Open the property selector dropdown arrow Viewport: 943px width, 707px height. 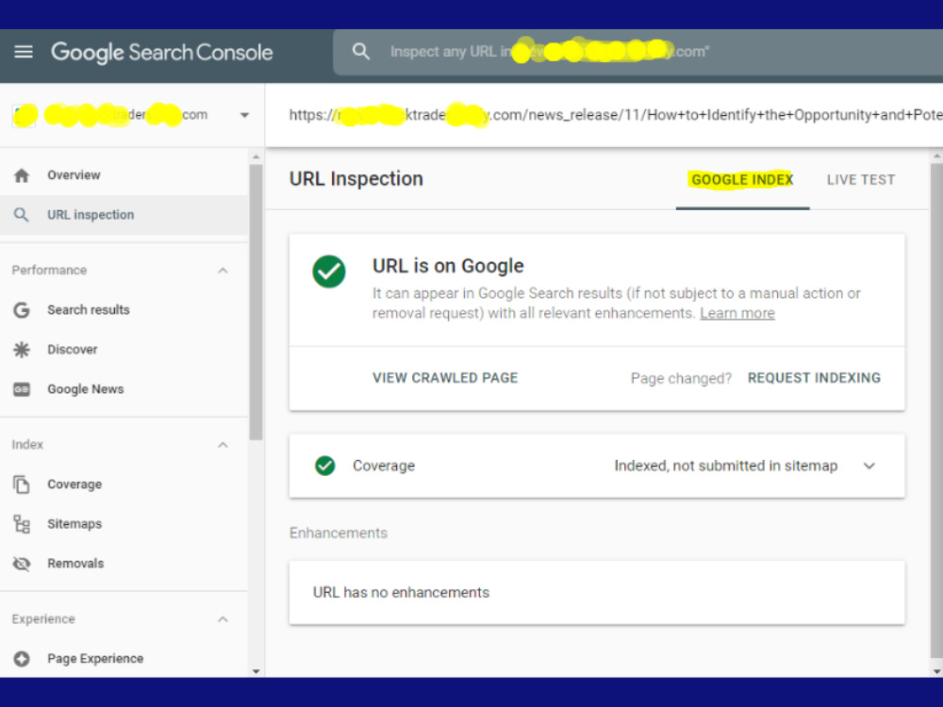[x=244, y=115]
